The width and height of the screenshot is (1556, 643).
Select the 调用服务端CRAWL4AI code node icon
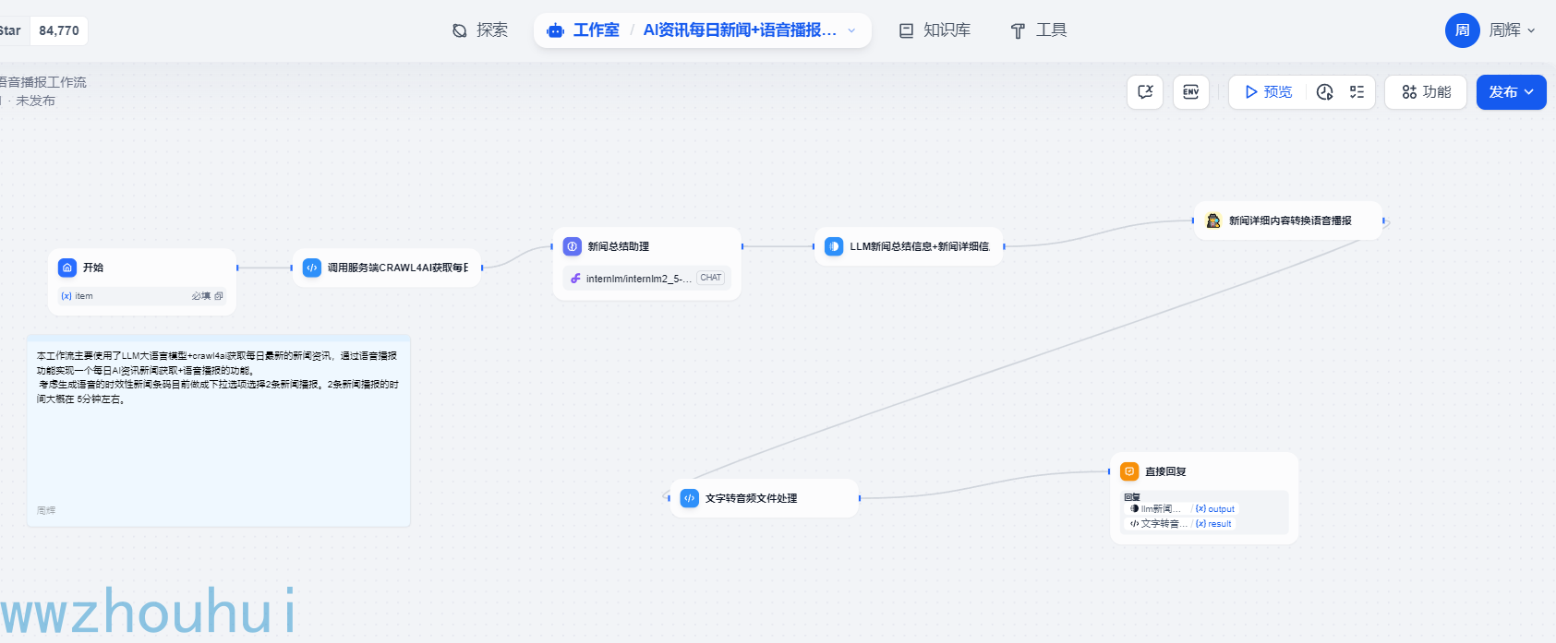coord(312,268)
